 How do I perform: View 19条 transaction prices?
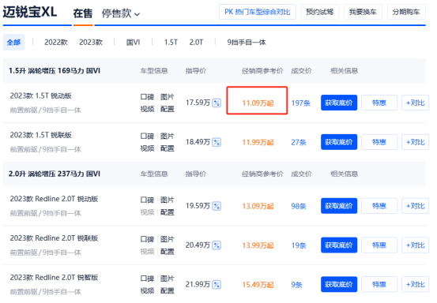point(299,245)
